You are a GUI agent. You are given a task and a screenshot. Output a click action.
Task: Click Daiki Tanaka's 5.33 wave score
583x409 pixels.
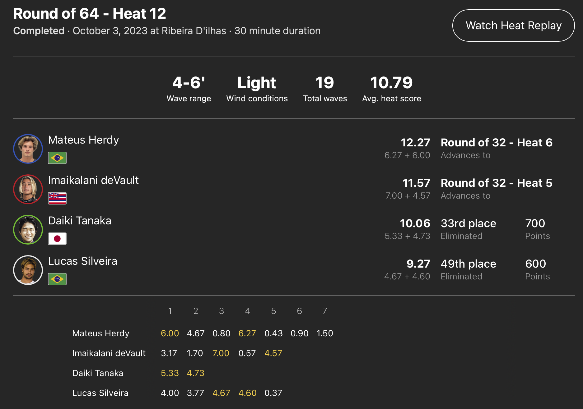pos(170,373)
